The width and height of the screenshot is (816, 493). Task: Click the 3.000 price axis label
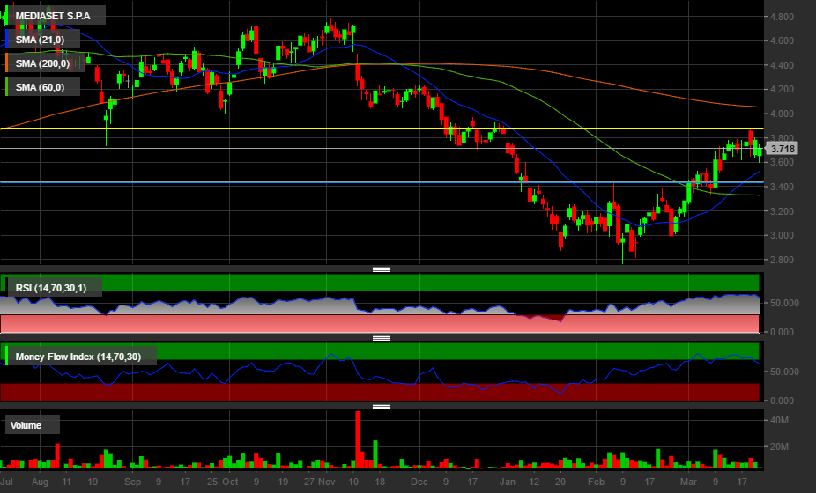(783, 235)
